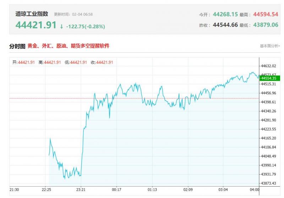Screen dimensions: 284x198
Task: Click the -122.75(-0.28%) change value
Action: [85, 26]
